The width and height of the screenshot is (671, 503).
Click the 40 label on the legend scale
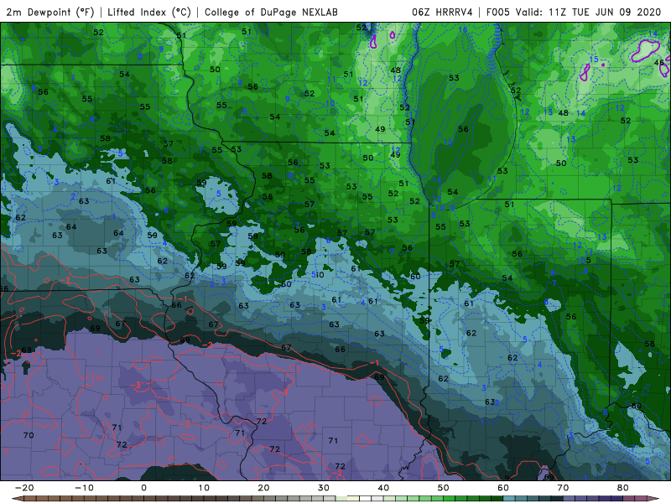[383, 488]
